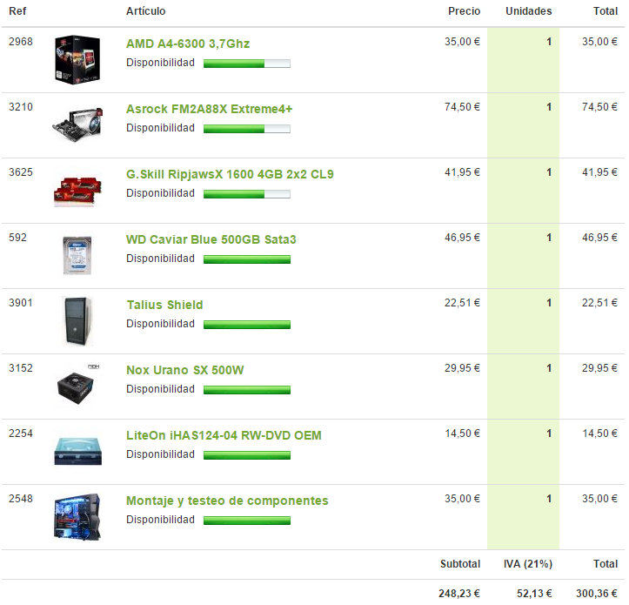The height and width of the screenshot is (605, 629).
Task: Click the Subtotal label
Action: [460, 564]
